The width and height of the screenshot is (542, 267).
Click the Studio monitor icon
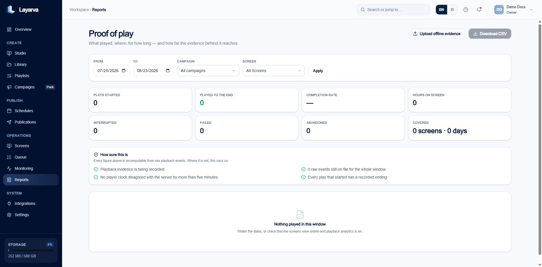[x=9, y=53]
